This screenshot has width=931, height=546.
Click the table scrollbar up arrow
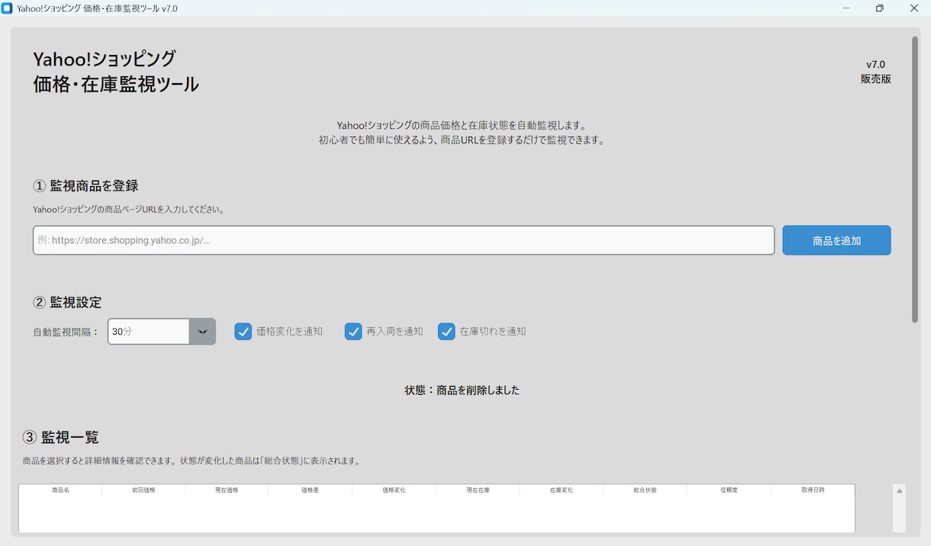click(x=900, y=491)
